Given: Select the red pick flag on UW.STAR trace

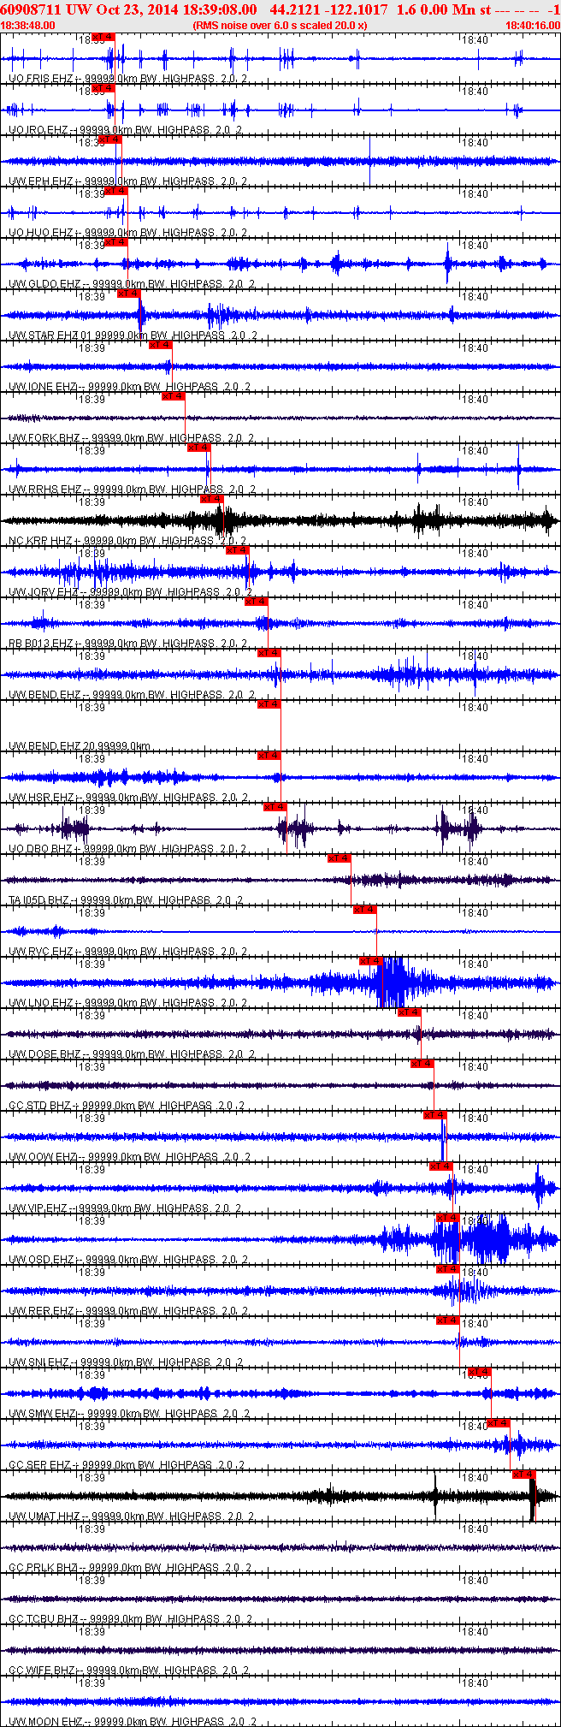Looking at the screenshot, I should click(x=128, y=294).
